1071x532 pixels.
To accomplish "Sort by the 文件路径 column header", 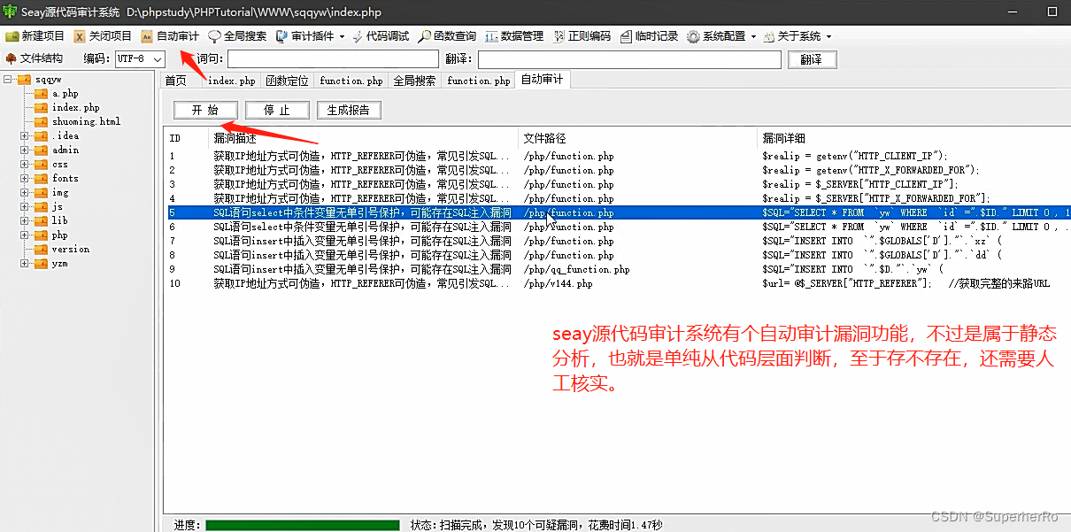I will [637, 138].
